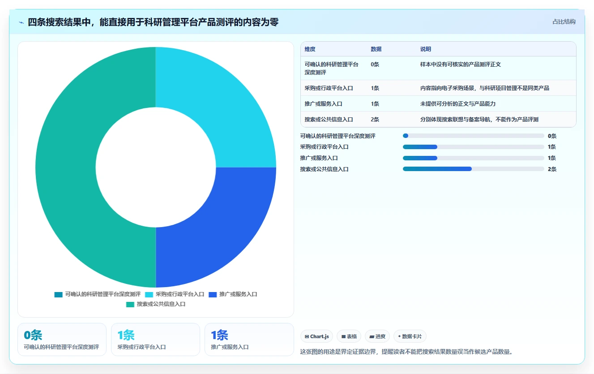Click the note starting 内容指向电子采购场景

(x=484, y=88)
